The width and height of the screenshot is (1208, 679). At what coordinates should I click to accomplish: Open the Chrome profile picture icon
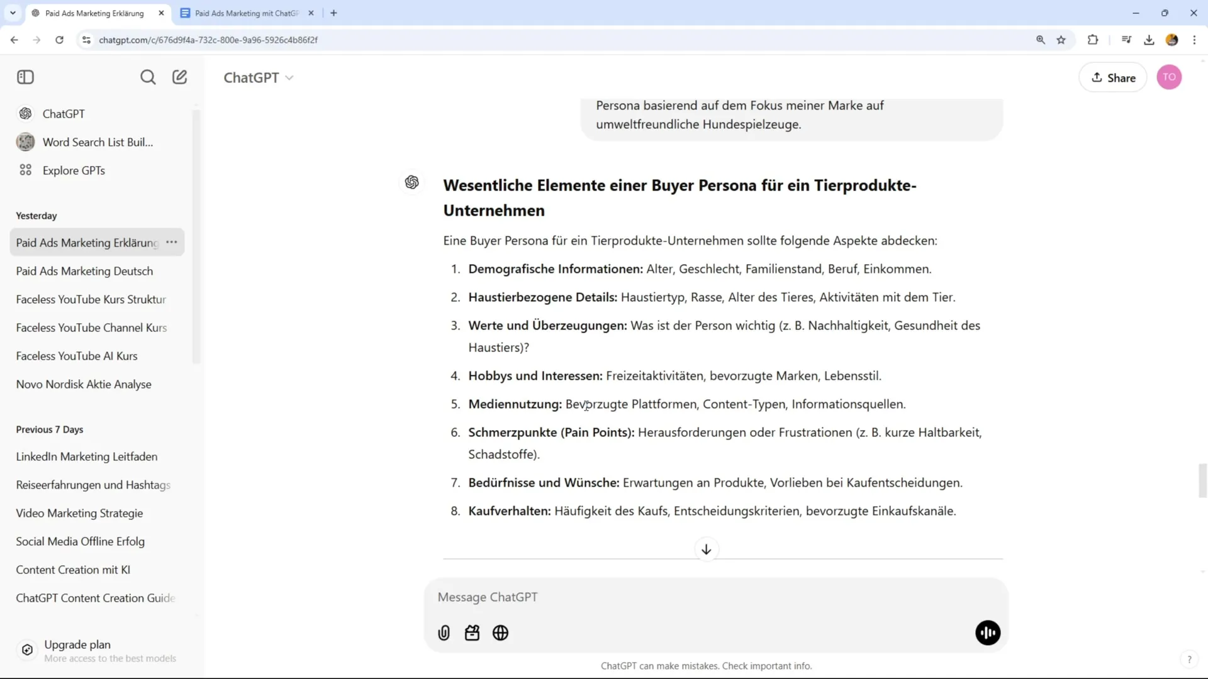pyautogui.click(x=1172, y=40)
